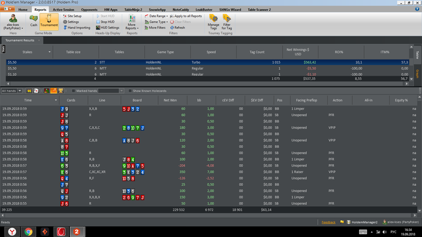Open the application menu orange button
The height and width of the screenshot is (237, 422).
pyautogui.click(x=7, y=9)
